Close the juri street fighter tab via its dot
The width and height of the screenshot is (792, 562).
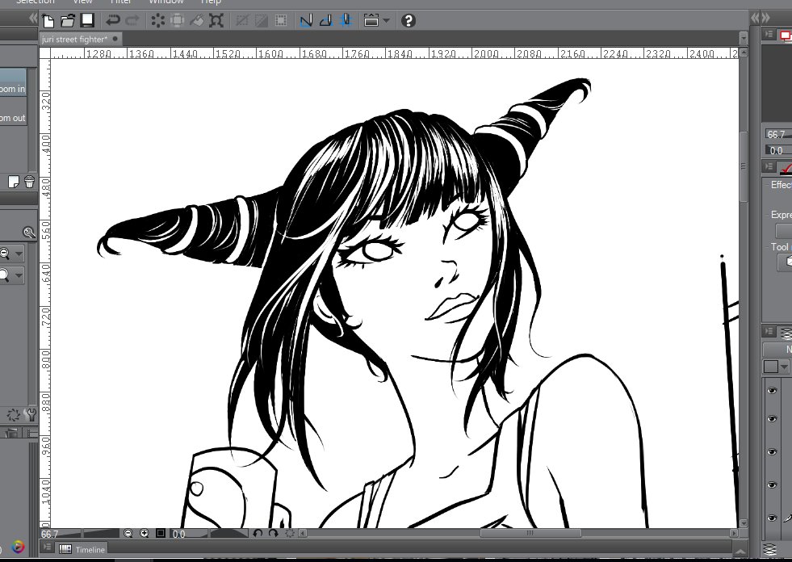(115, 39)
